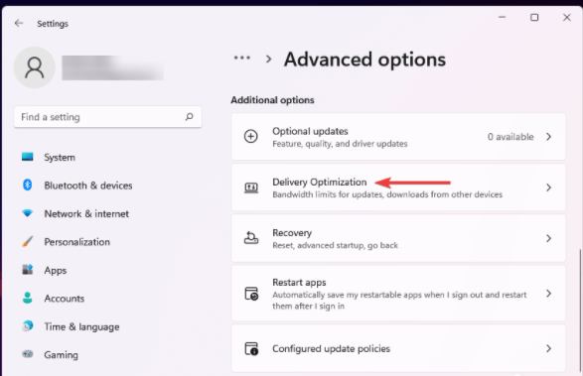583x376 pixels.
Task: Maximize the Settings window
Action: pos(534,18)
